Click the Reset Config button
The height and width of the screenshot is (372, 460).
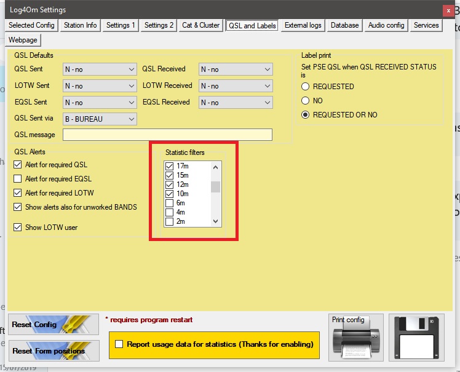54,324
